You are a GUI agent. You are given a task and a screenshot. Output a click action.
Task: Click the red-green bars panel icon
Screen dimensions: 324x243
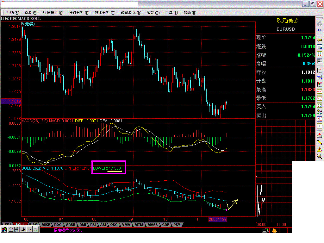tap(320, 105)
